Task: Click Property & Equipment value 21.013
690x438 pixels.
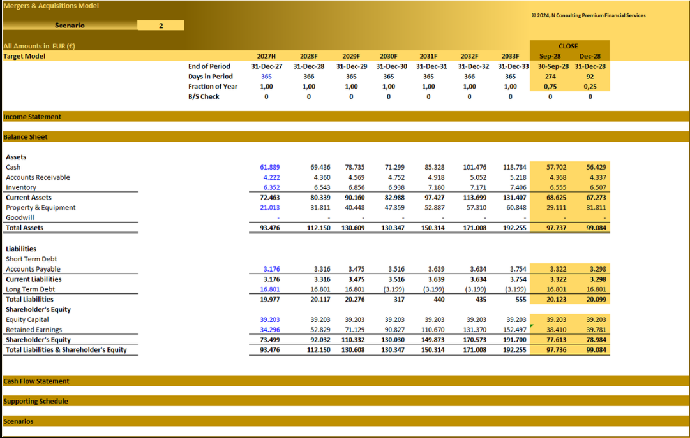Action: click(270, 208)
